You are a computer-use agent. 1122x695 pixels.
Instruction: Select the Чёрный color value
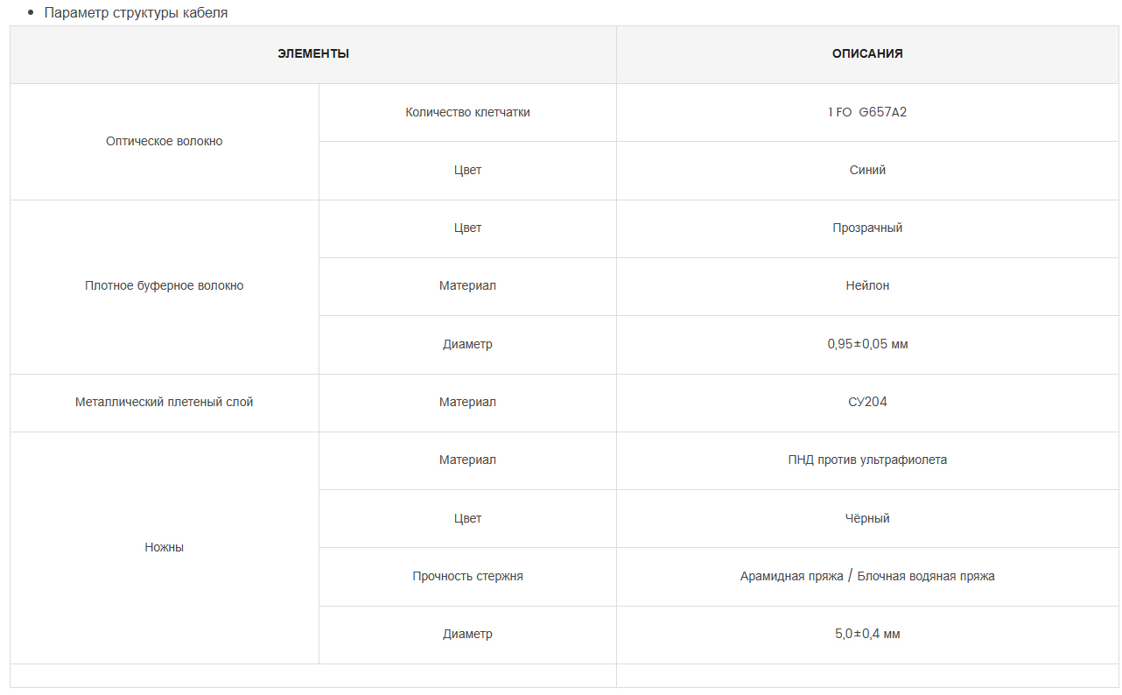(867, 519)
